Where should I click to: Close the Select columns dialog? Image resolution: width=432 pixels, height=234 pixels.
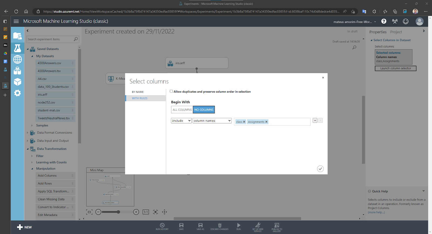(323, 77)
